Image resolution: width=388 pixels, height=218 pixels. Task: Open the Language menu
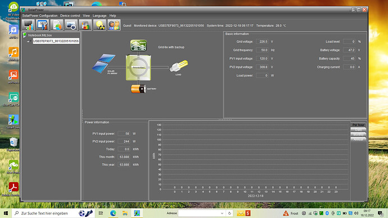(x=100, y=16)
